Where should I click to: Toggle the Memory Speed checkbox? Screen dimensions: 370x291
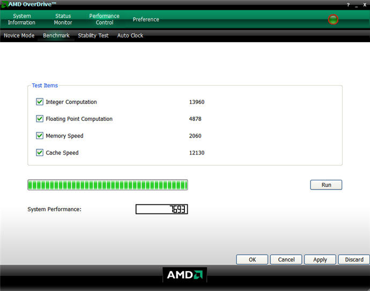point(39,136)
